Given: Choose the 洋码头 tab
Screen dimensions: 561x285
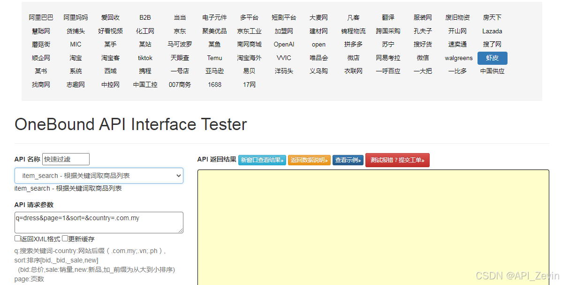Looking at the screenshot, I should click(284, 71).
